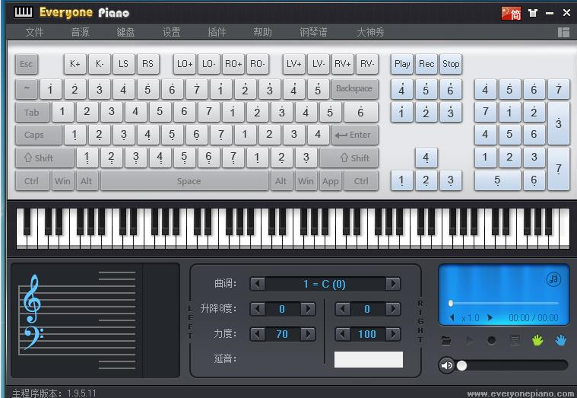Decrease left-hand octave (升降8度) value
This screenshot has width=577, height=398.
[257, 309]
